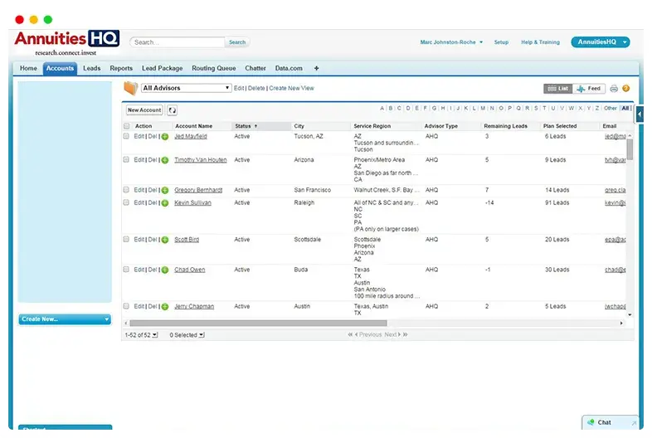Click the New Account button

[x=144, y=109]
